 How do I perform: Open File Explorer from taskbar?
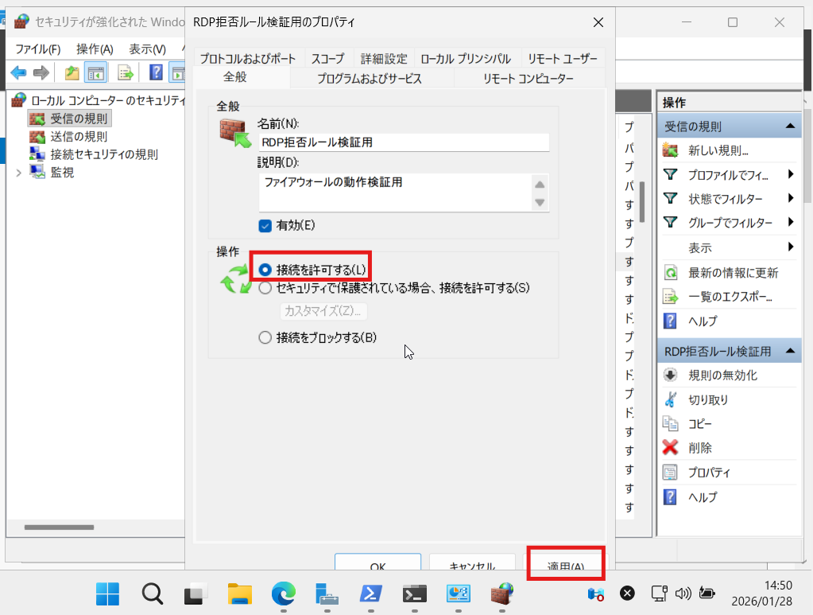[239, 594]
